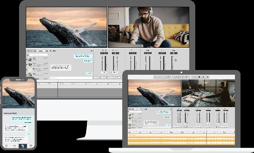Toggle left header button of monitor's third mixer channel
The width and height of the screenshot is (254, 153).
(131, 53)
